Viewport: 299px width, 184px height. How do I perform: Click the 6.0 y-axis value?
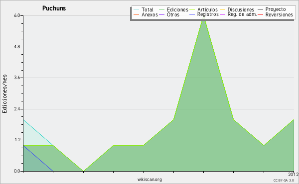click(x=17, y=15)
